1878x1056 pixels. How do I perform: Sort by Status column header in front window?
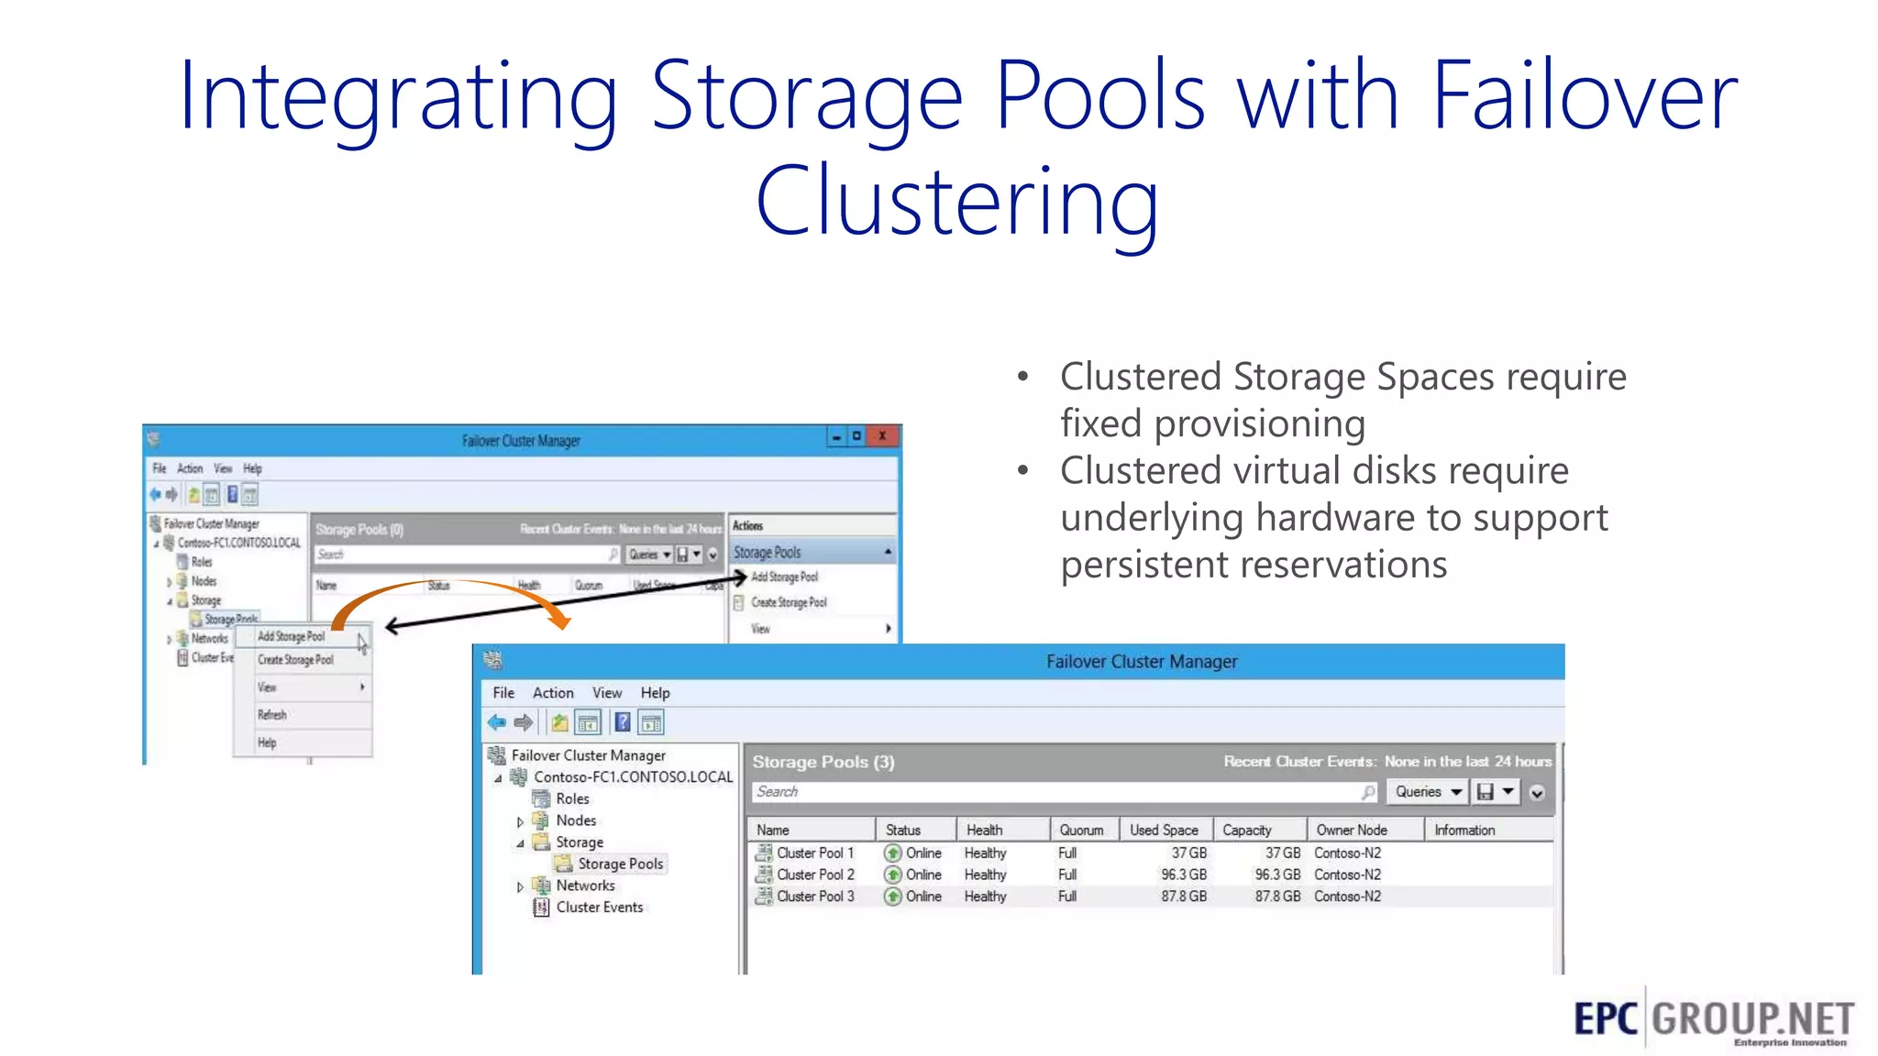click(x=915, y=830)
